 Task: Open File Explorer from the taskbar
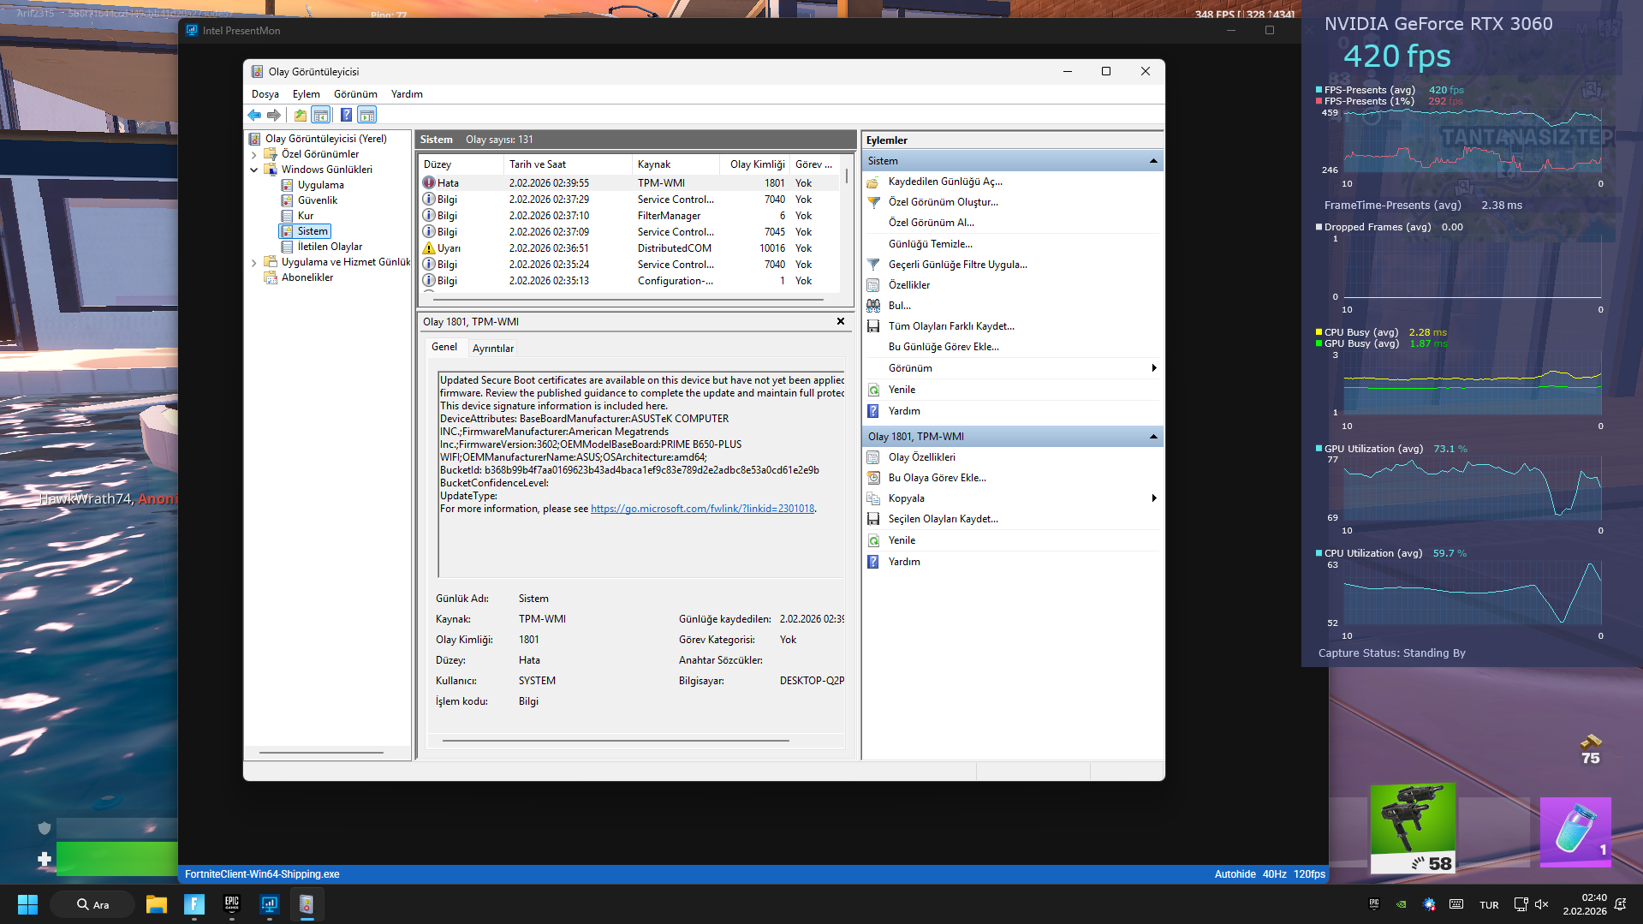tap(156, 904)
